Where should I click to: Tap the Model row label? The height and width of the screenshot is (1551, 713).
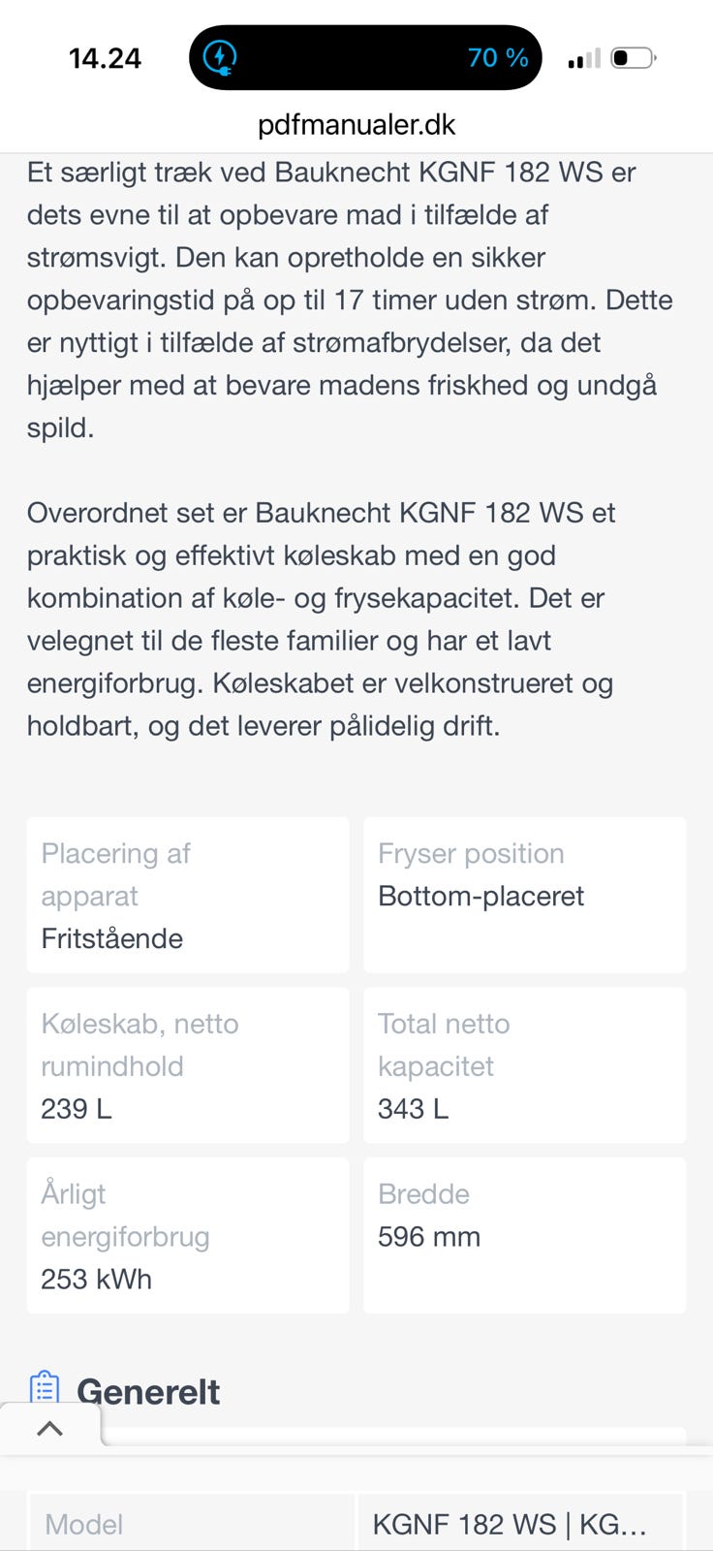(84, 1525)
